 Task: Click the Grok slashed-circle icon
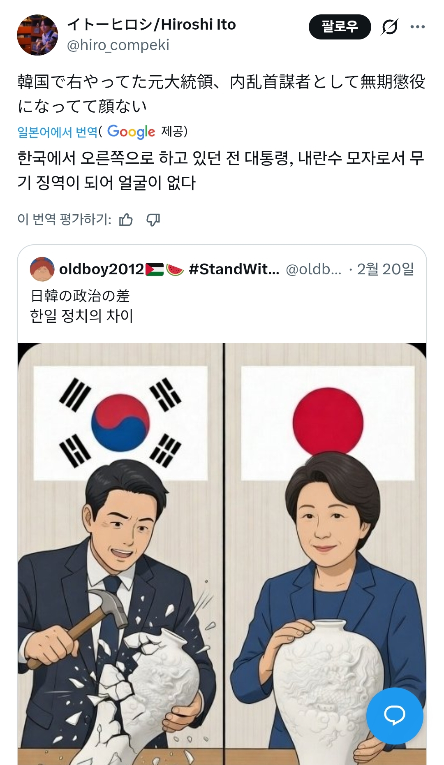click(389, 27)
